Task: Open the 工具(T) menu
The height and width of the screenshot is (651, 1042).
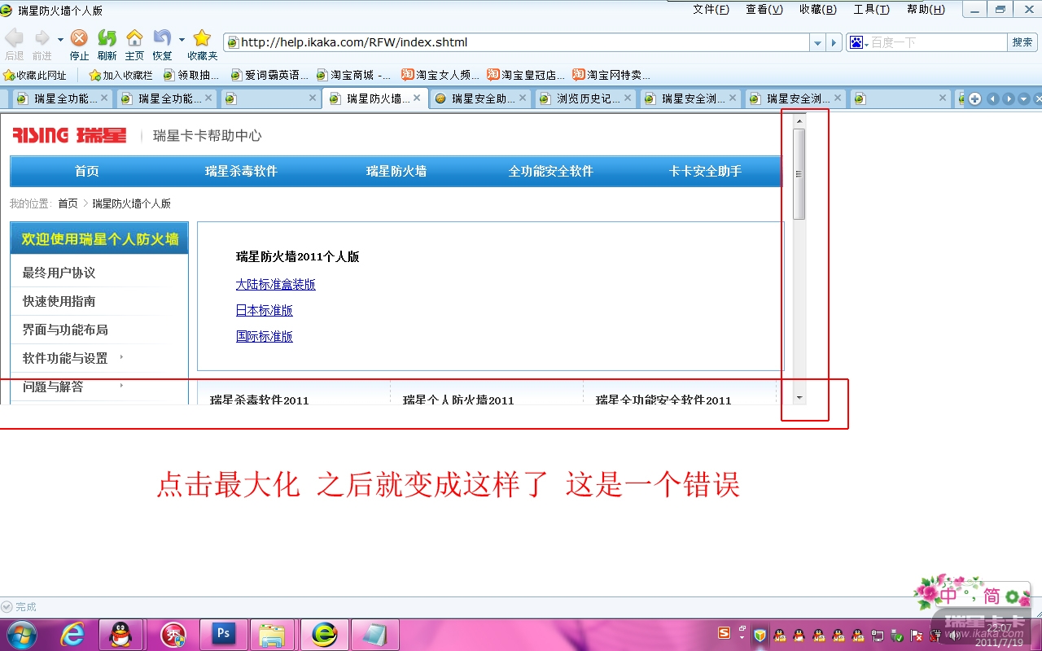Action: pos(871,10)
